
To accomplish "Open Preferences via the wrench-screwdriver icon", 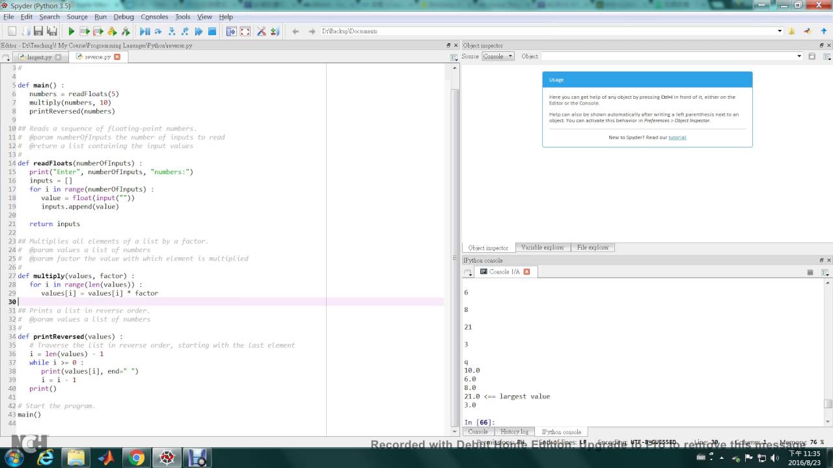I will (261, 31).
